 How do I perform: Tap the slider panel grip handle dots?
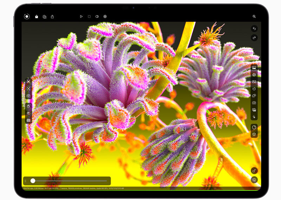tap(26, 181)
